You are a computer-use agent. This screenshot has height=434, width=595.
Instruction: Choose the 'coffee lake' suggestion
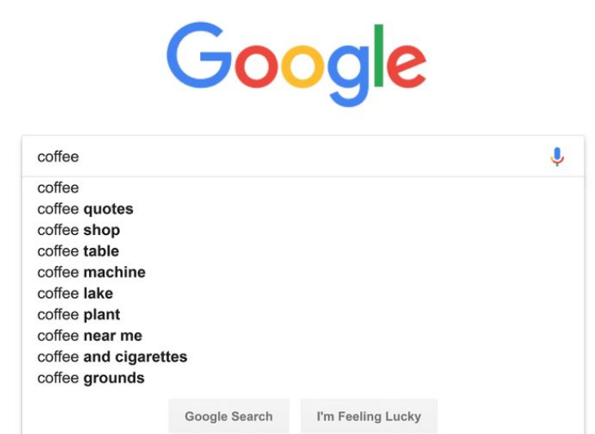[303, 294]
